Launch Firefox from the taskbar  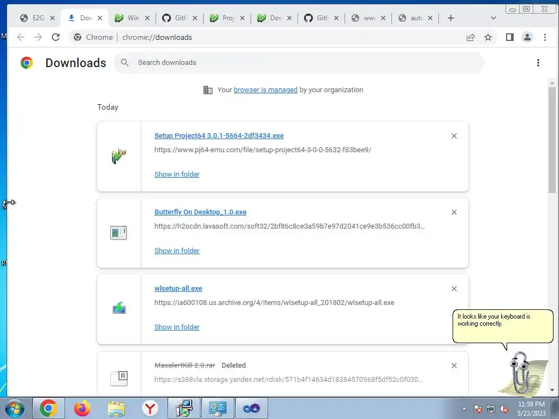pos(82,408)
